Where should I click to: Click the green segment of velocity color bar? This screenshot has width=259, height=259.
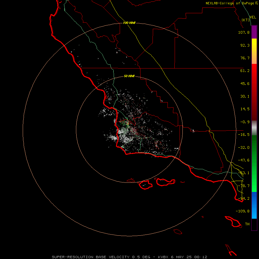point(254,163)
